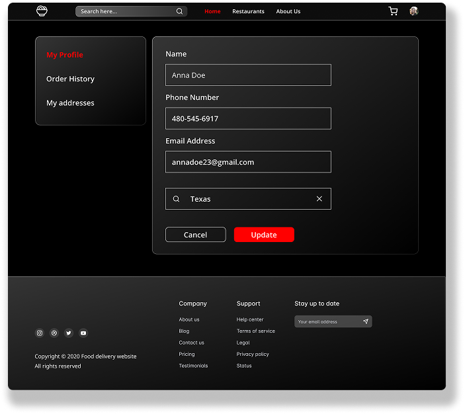Open Contact us link

pos(191,343)
